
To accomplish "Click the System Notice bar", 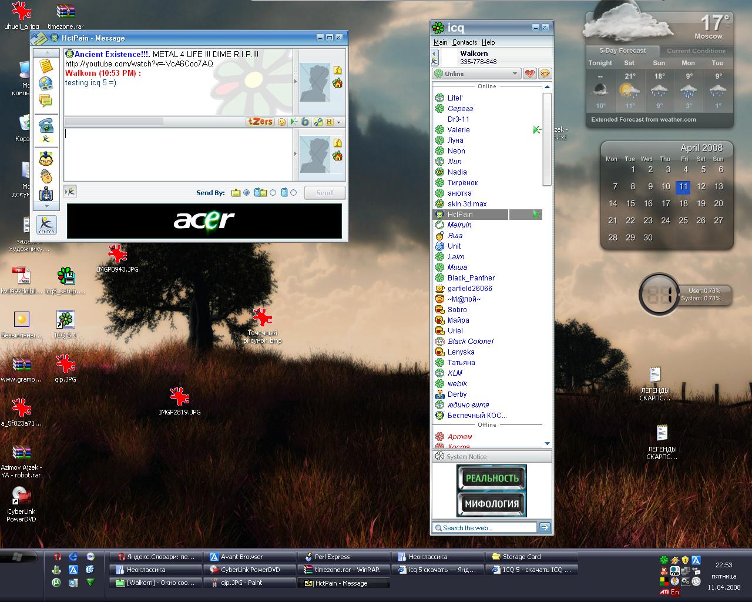I will 492,457.
